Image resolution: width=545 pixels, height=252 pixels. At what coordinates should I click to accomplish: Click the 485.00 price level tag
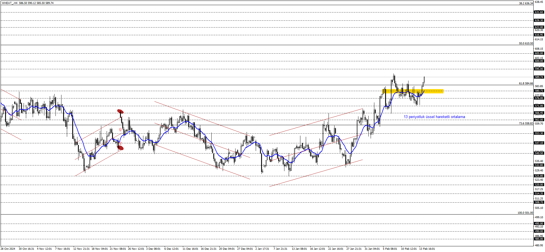tap(539, 239)
